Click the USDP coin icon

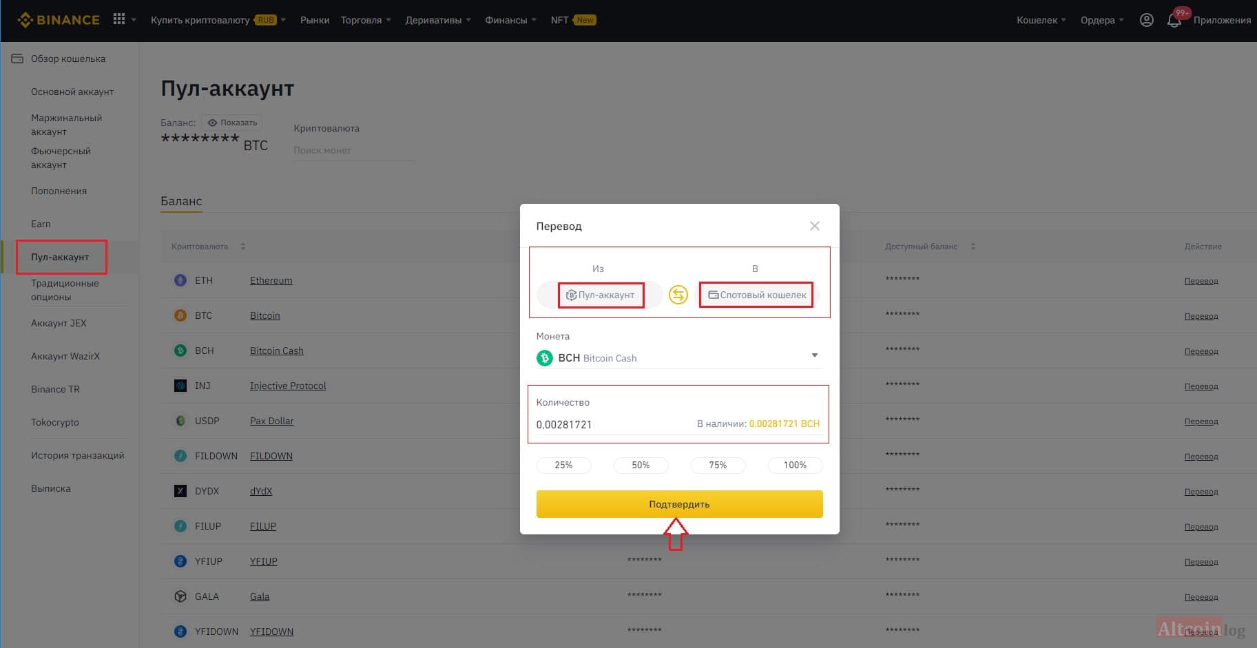pyautogui.click(x=180, y=421)
